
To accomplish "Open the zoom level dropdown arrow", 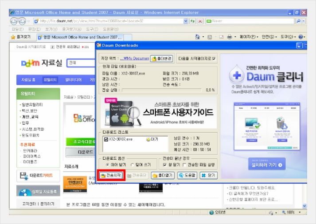I will coord(300,212).
